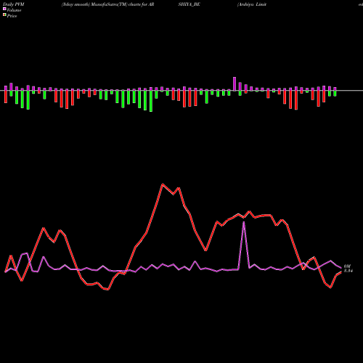Click the red-green Price legend swatch
The width and height of the screenshot is (363, 363).
(x=4, y=15)
